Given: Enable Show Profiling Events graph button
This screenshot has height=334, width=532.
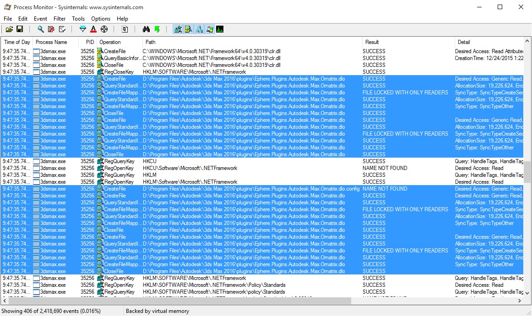Looking at the screenshot, I should pos(220,29).
